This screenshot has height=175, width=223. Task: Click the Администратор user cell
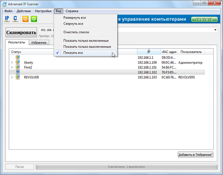coord(191,63)
